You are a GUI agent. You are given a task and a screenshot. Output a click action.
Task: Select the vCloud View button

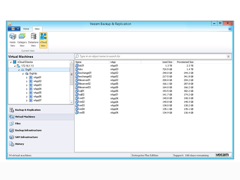coord(43,40)
